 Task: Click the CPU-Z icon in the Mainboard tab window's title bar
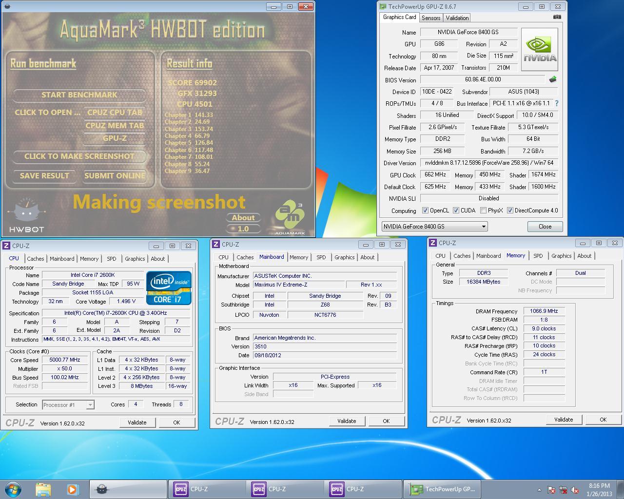tap(216, 244)
